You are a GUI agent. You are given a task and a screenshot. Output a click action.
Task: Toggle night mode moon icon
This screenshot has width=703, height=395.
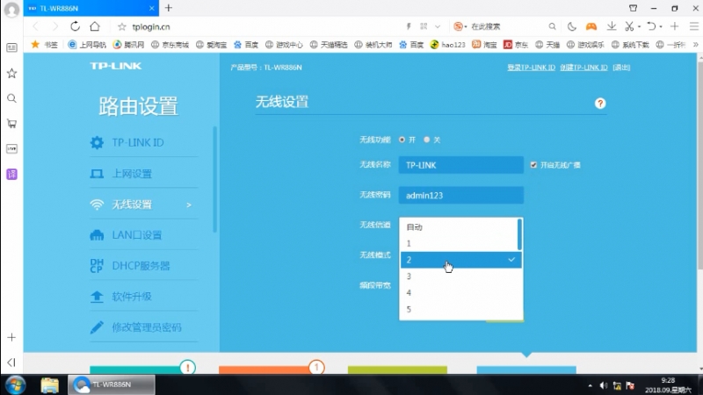[572, 27]
